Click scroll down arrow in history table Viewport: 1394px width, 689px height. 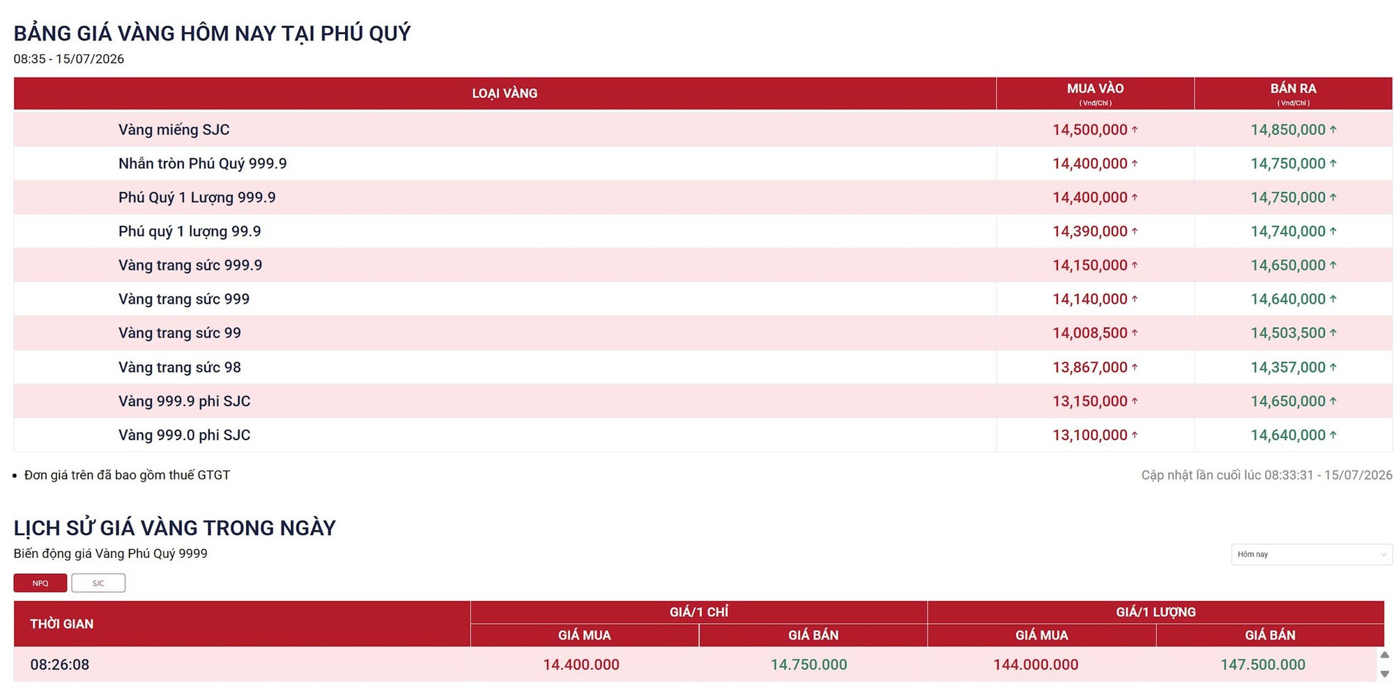tap(1385, 674)
